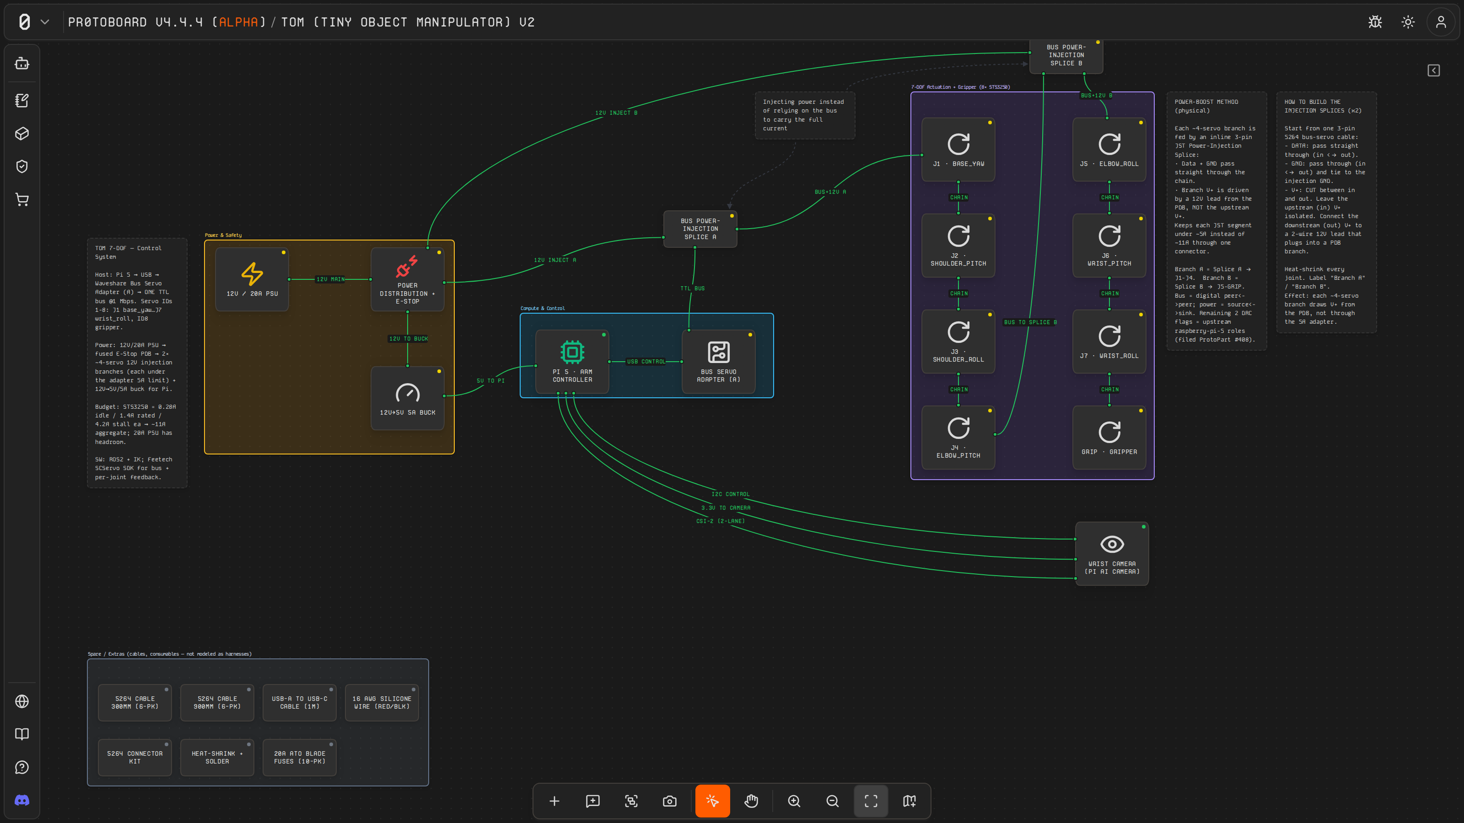Select the Power Distribution + E-Stop node
This screenshot has height=823, width=1464.
point(407,279)
